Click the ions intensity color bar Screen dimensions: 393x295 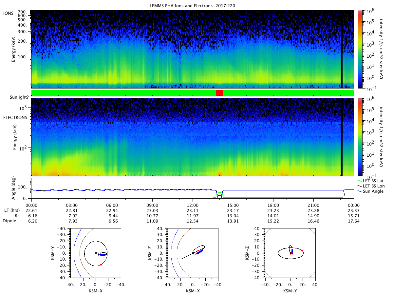click(360, 49)
